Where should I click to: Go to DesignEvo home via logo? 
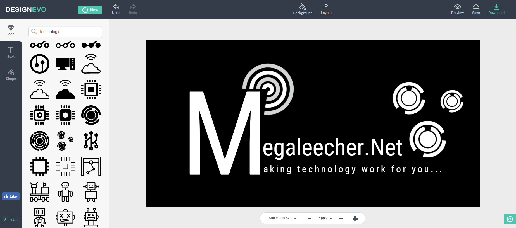(26, 9)
